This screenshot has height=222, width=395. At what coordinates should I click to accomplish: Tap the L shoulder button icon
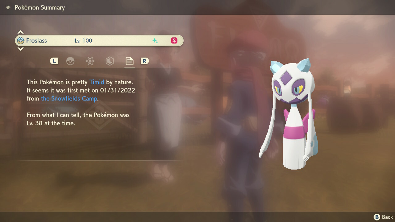54,61
